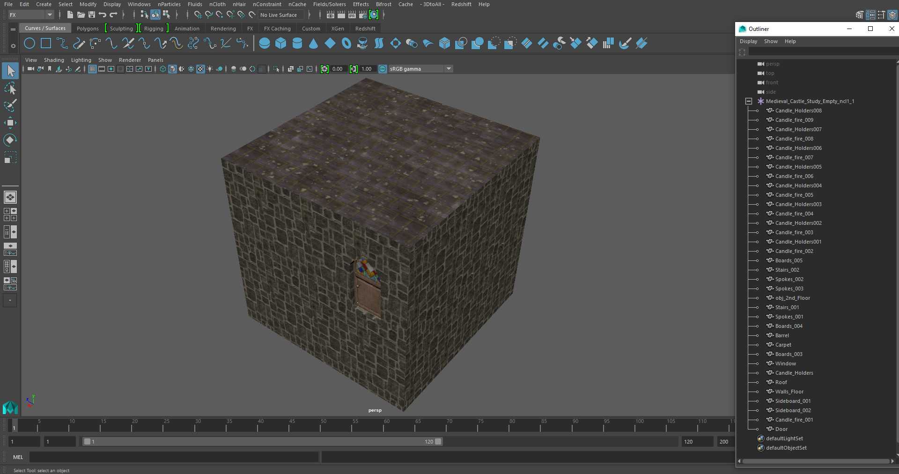Click the Revolve surface shelf icon
Image resolution: width=899 pixels, height=474 pixels.
coord(362,44)
